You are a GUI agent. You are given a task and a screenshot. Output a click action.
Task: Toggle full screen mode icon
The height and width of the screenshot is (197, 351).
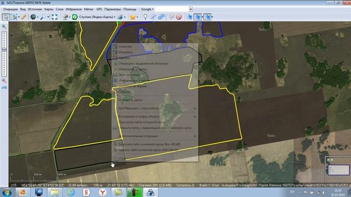click(54, 17)
